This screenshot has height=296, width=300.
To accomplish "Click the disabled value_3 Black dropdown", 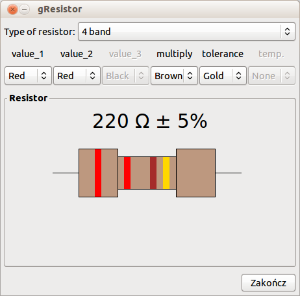I will (x=125, y=76).
